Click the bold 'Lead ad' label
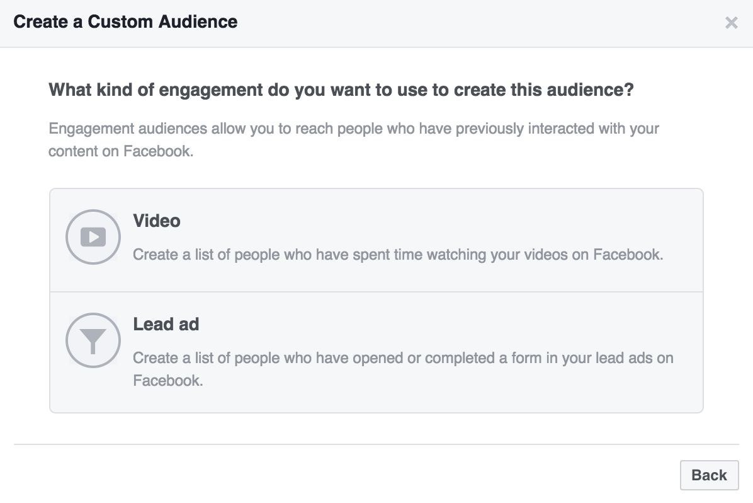 pyautogui.click(x=166, y=325)
